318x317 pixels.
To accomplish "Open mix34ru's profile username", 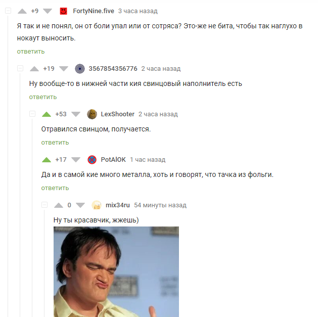I will click(x=118, y=205).
